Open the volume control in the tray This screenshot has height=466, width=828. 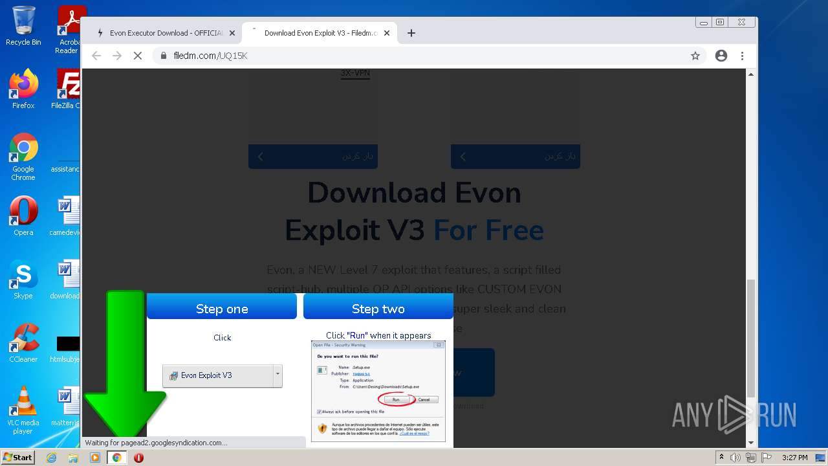[x=735, y=458]
